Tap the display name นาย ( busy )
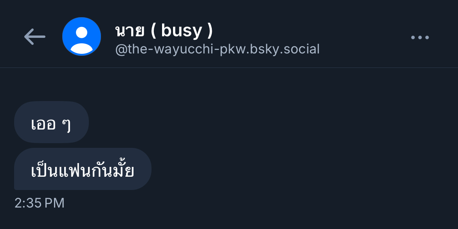This screenshot has height=229, width=458. [164, 30]
